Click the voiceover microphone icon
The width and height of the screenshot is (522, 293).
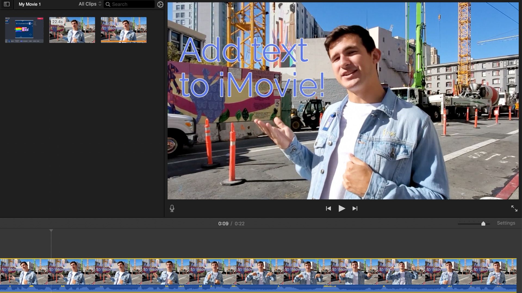172,208
